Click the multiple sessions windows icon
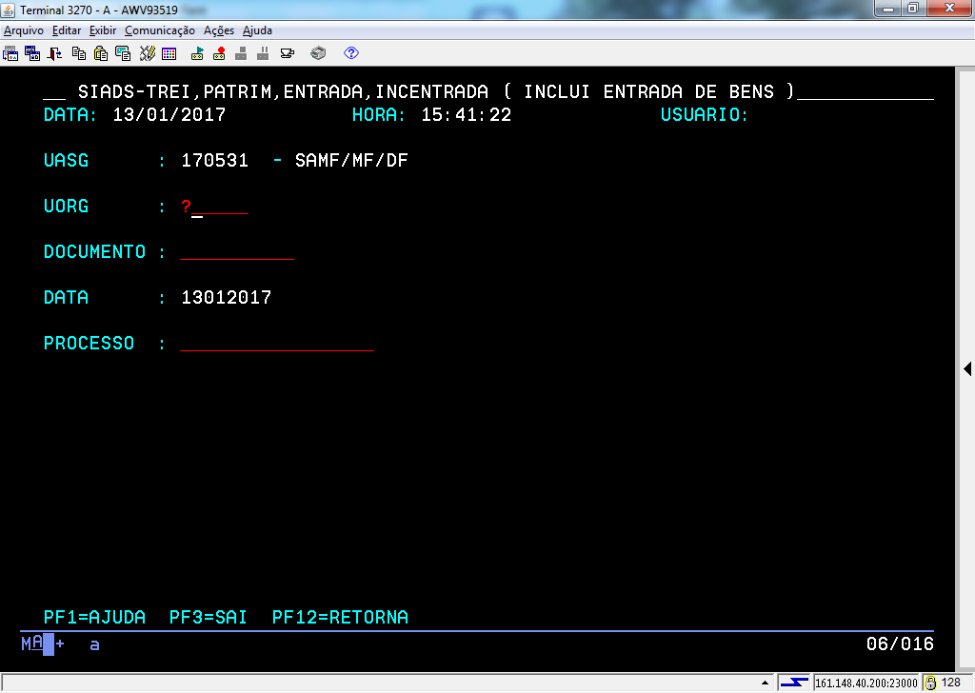 coord(32,53)
